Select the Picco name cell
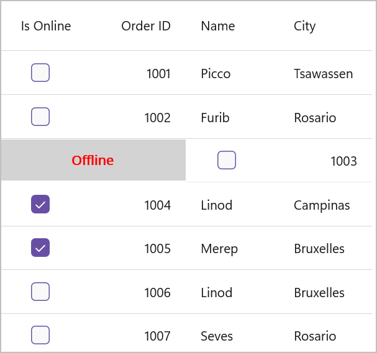 click(216, 74)
